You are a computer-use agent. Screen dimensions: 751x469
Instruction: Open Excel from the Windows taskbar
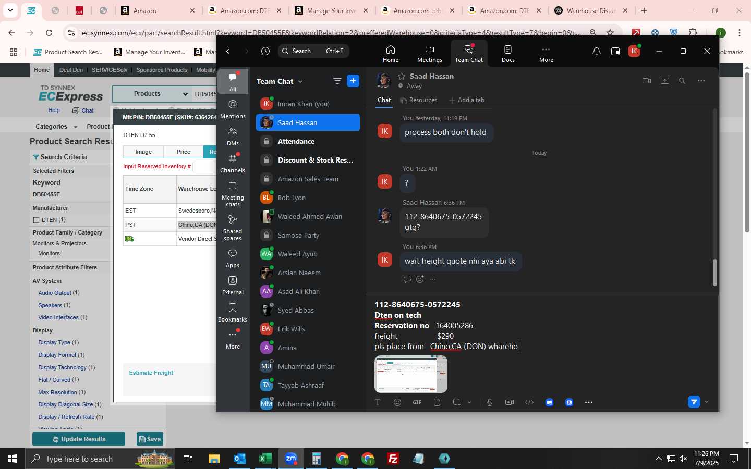pyautogui.click(x=265, y=459)
